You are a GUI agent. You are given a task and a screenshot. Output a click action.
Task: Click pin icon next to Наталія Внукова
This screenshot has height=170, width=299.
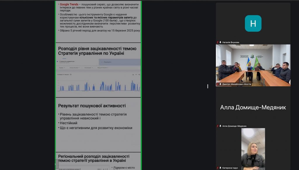click(x=220, y=42)
